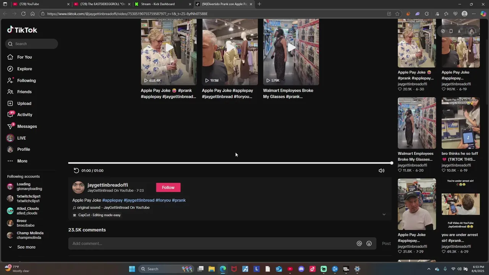Refresh the page
This screenshot has width=489, height=275.
pos(23,14)
